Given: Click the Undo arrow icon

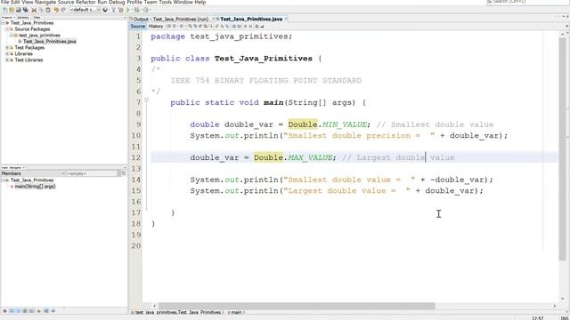Looking at the screenshot, I should (56, 10).
